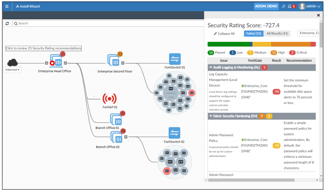Open the Internet dropdown

point(12,70)
